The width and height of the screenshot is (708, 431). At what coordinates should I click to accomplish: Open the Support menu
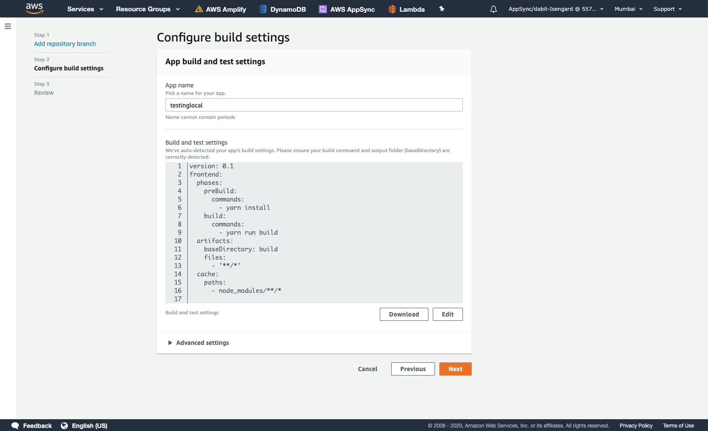668,9
